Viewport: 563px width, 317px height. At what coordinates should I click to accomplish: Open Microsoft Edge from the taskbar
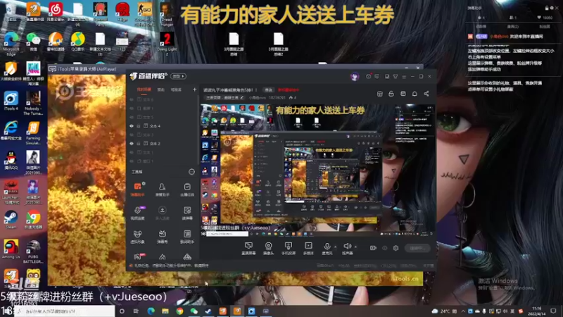[x=151, y=311]
